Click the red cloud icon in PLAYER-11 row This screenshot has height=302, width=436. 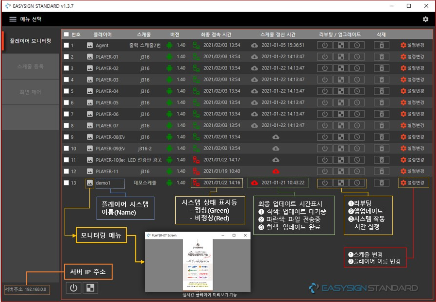[x=276, y=171]
